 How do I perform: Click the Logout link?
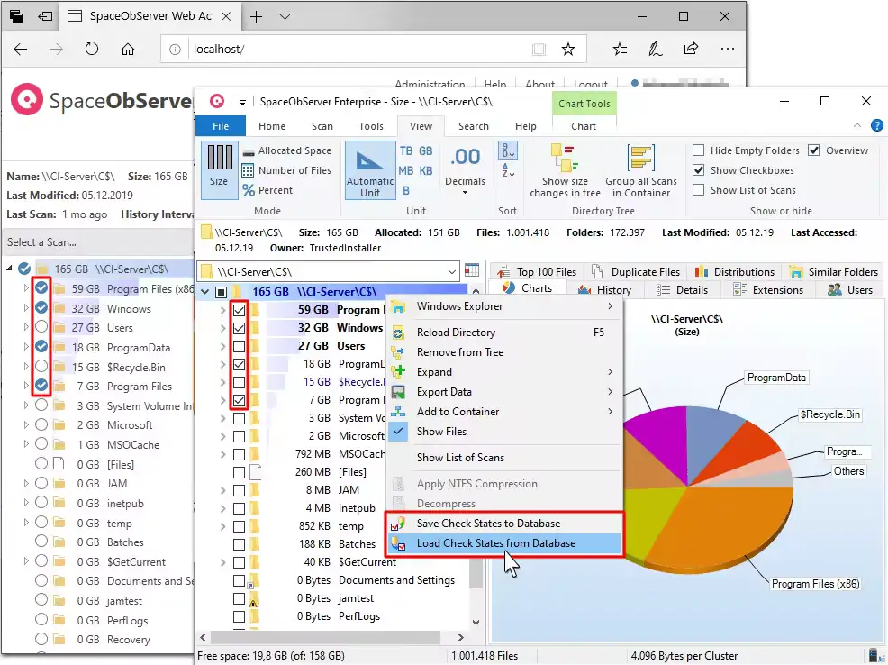(x=592, y=83)
